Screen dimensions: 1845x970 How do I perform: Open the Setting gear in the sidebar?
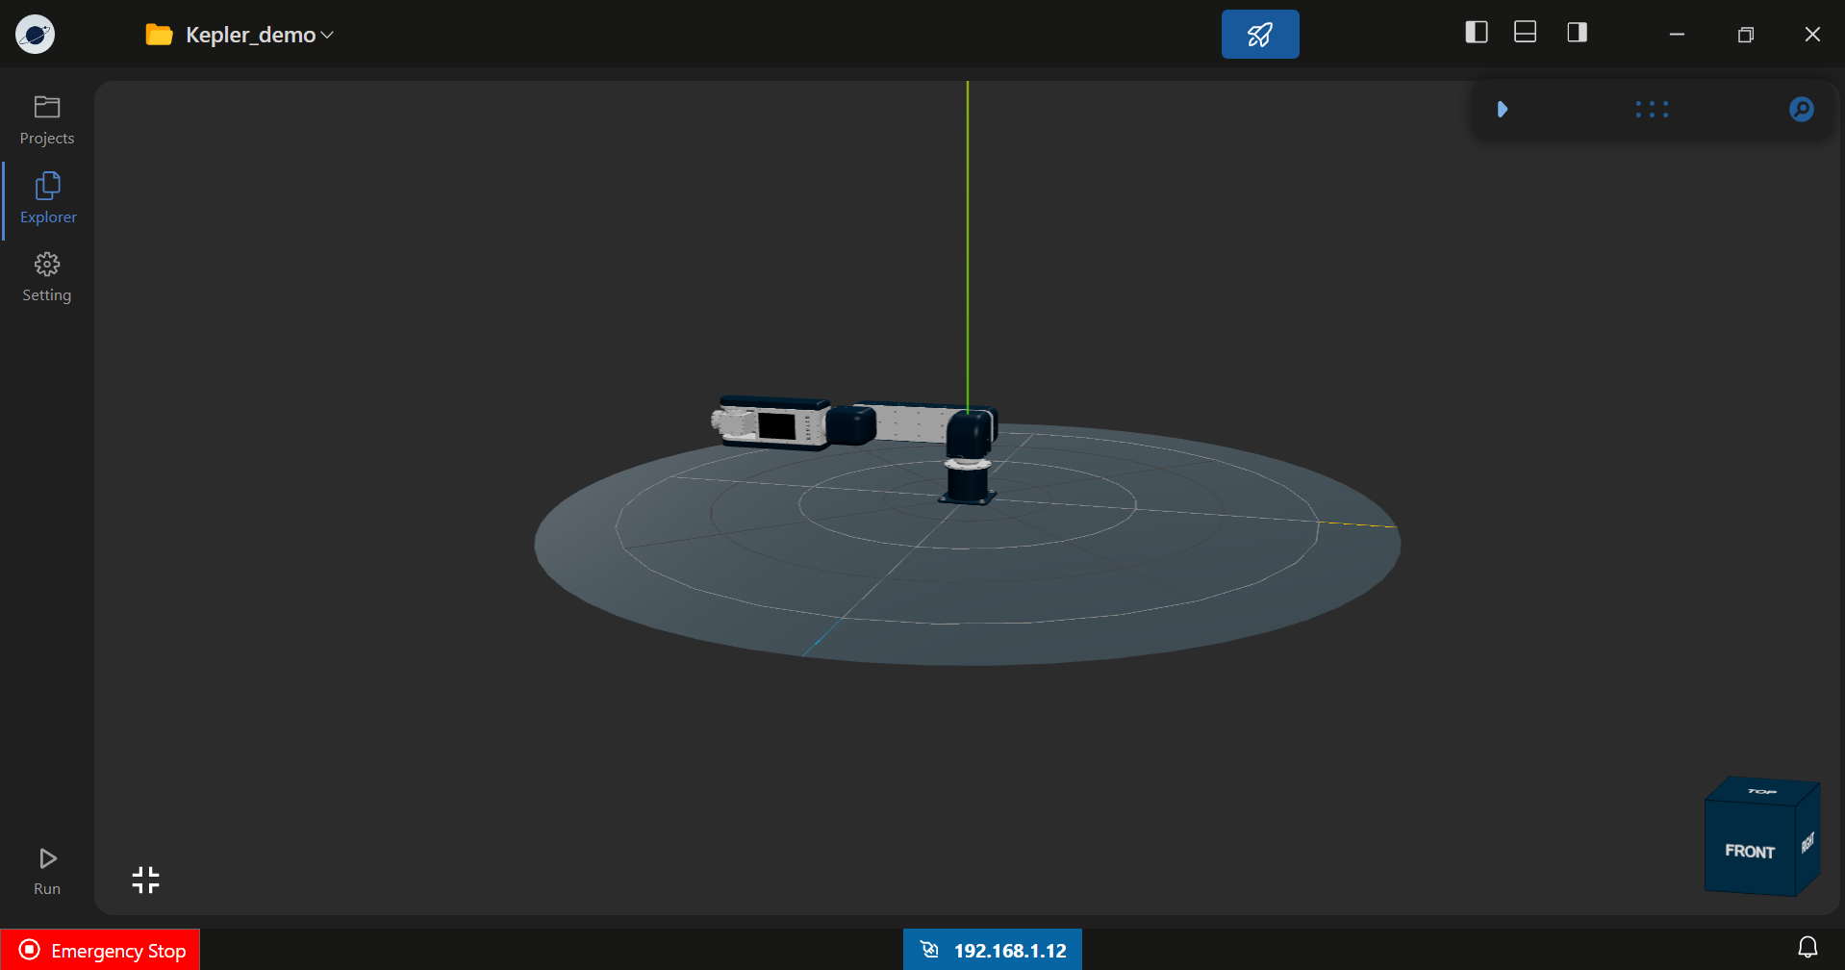click(46, 274)
